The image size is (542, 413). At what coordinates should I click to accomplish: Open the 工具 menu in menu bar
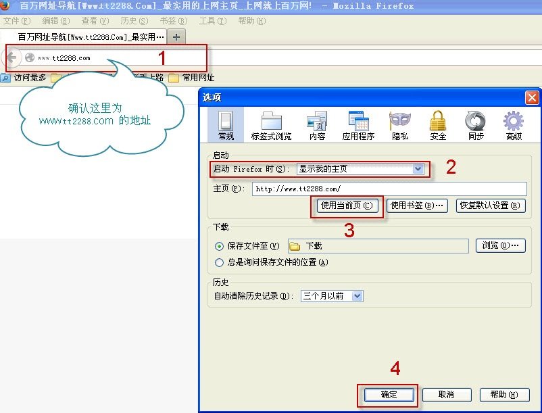point(211,21)
